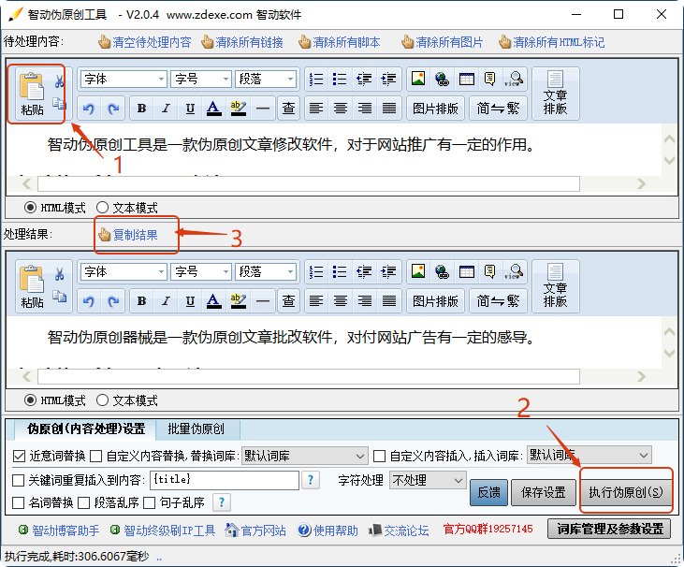Open 段落 dropdown in top editor
Image resolution: width=684 pixels, height=567 pixels.
[x=265, y=79]
